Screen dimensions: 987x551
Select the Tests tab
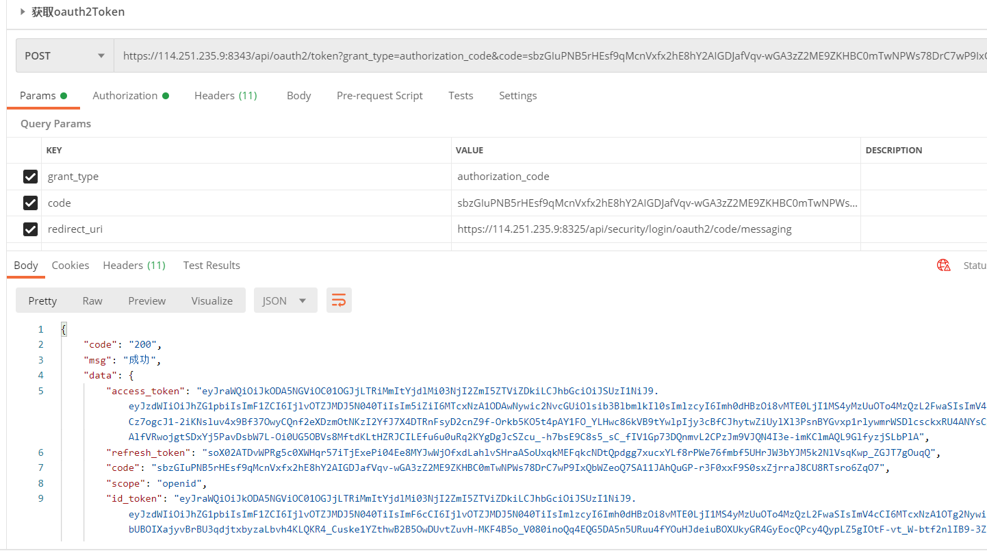click(461, 96)
